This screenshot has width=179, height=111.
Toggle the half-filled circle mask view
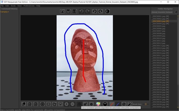tap(105, 104)
